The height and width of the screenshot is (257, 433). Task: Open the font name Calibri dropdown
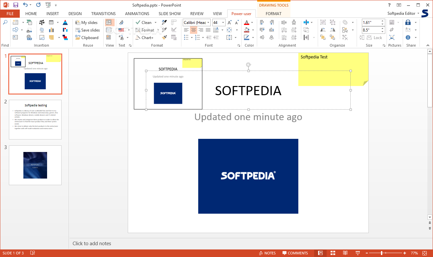[209, 22]
